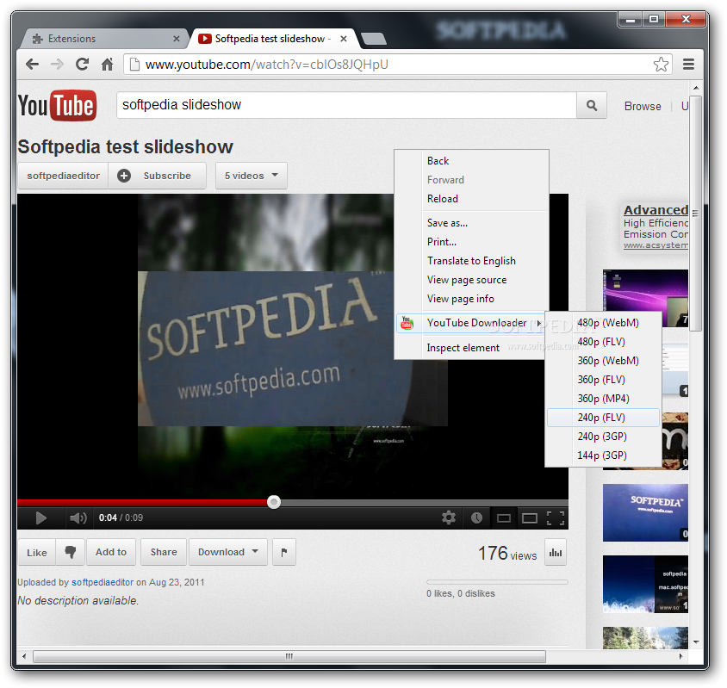
Task: Click the vertical scrollbar down arrow
Action: point(696,642)
